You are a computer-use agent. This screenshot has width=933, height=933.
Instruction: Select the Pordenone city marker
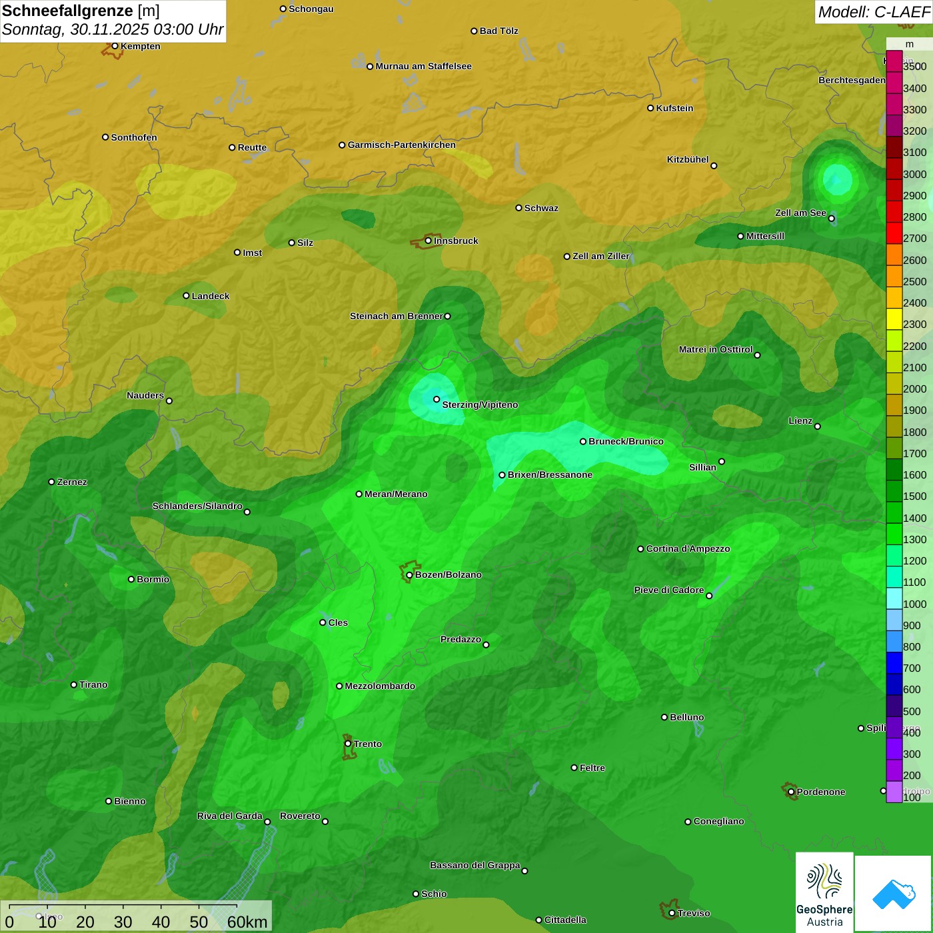[791, 792]
